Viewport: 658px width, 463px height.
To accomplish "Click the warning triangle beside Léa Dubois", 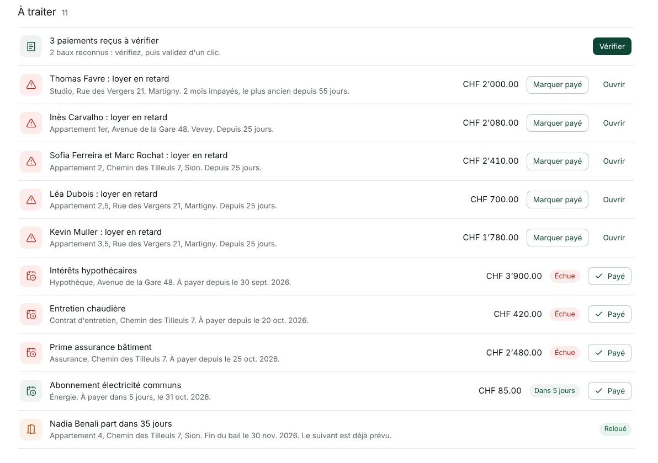I will coord(31,200).
